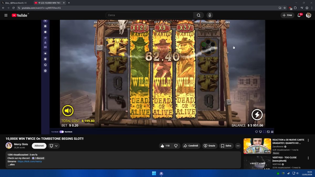
Task: Click the heart favorite icon below game
Action: [x=256, y=132]
